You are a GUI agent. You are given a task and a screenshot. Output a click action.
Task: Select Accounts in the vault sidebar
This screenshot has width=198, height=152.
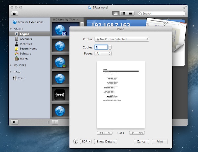(23, 39)
